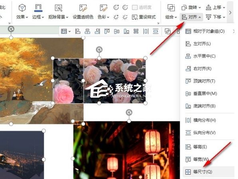Choose 底端对齐(B) from align menu

[209, 106]
